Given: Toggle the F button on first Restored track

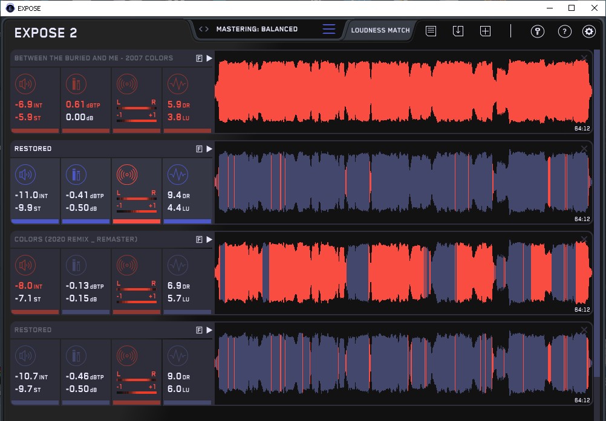Looking at the screenshot, I should coord(199,149).
